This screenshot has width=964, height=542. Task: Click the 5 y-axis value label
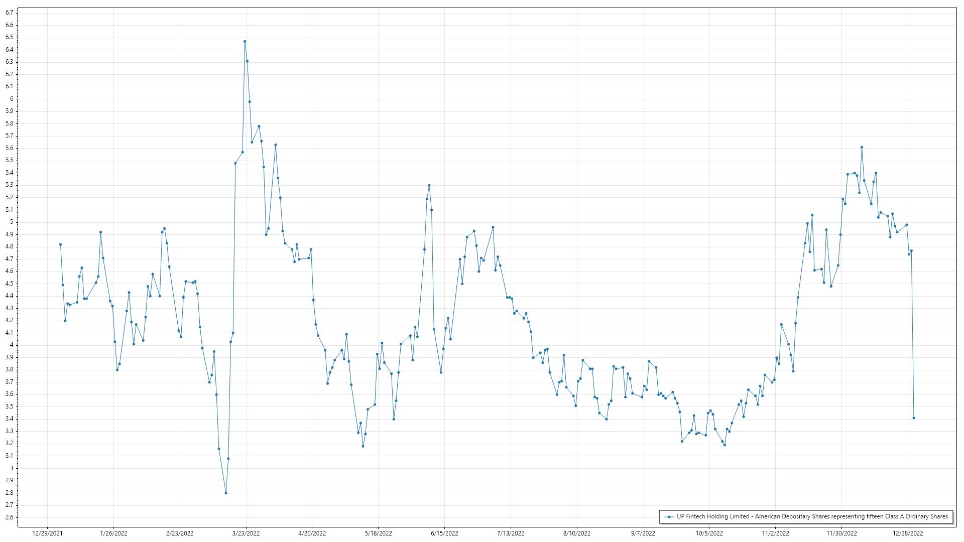click(x=12, y=222)
